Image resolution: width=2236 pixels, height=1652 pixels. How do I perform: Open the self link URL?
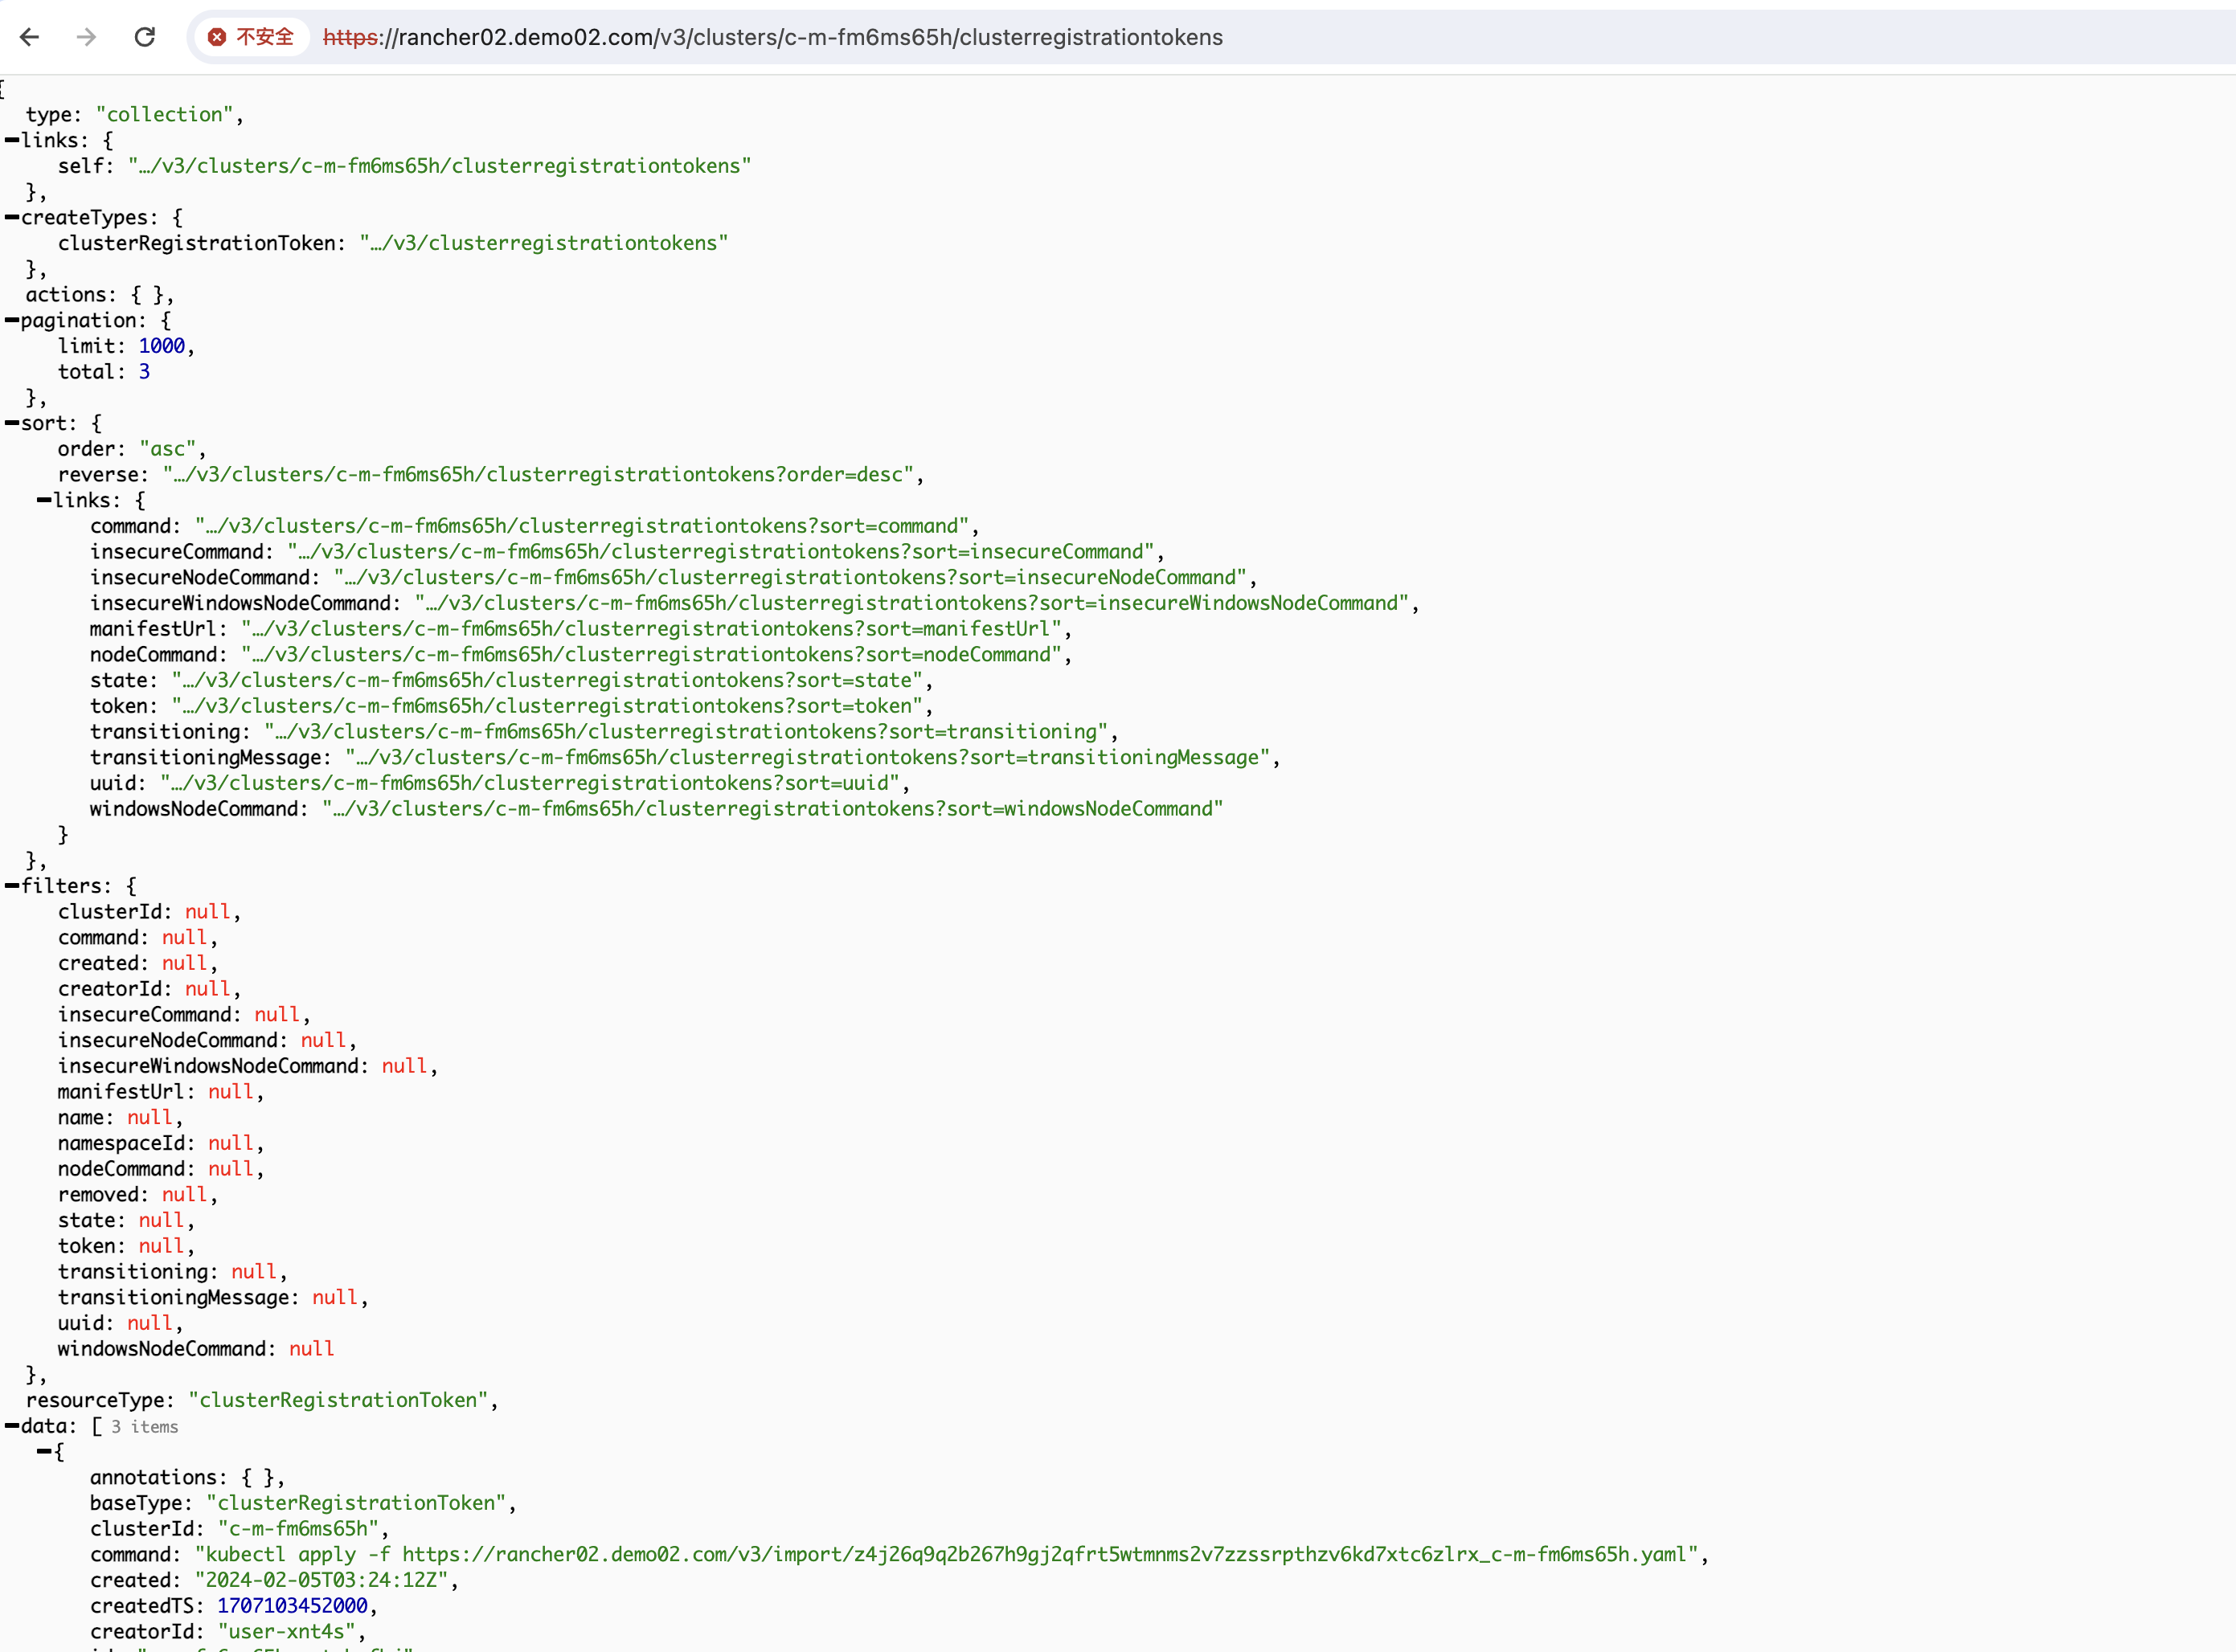(440, 166)
